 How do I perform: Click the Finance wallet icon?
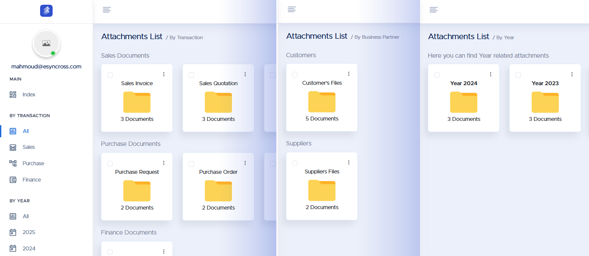13,180
